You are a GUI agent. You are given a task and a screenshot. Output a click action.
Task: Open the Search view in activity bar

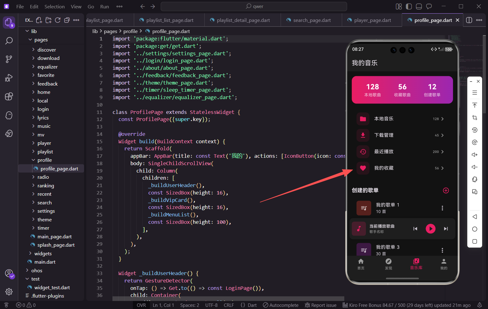tap(9, 40)
